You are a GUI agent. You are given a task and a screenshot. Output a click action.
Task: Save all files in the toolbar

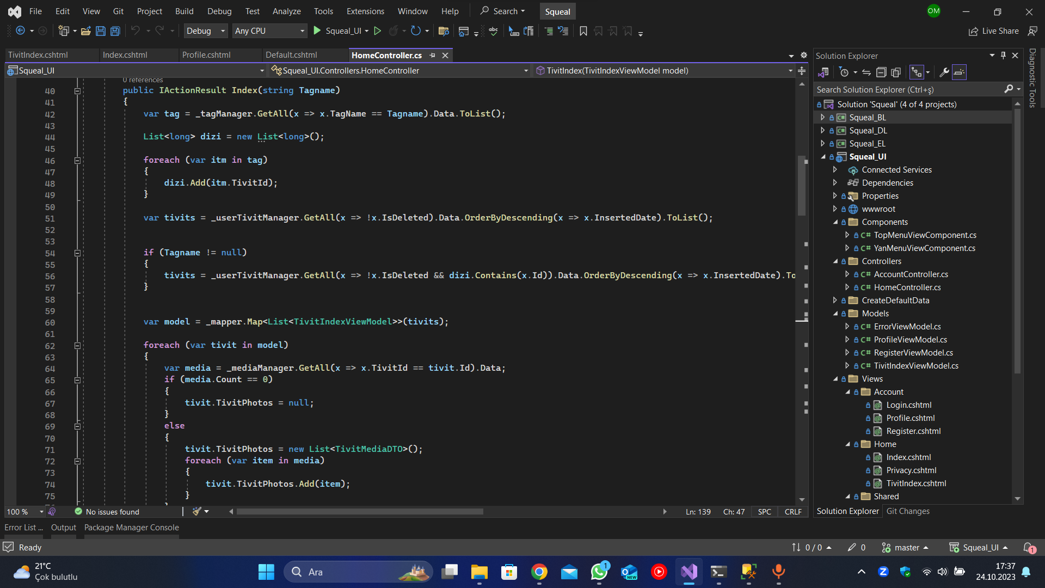(x=115, y=31)
